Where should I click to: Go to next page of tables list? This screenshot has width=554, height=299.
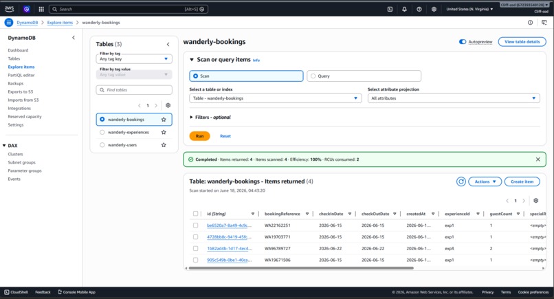(156, 105)
